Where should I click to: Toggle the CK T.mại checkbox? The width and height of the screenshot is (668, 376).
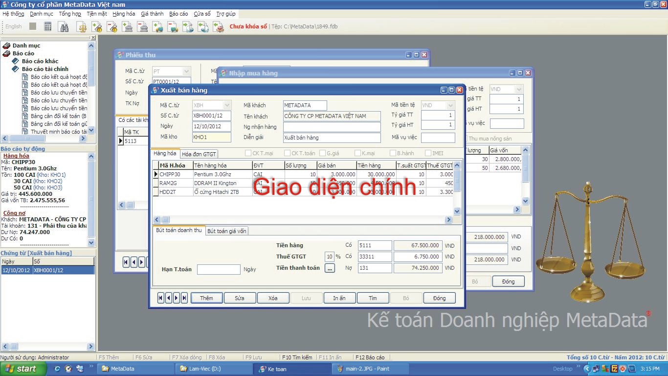point(248,153)
